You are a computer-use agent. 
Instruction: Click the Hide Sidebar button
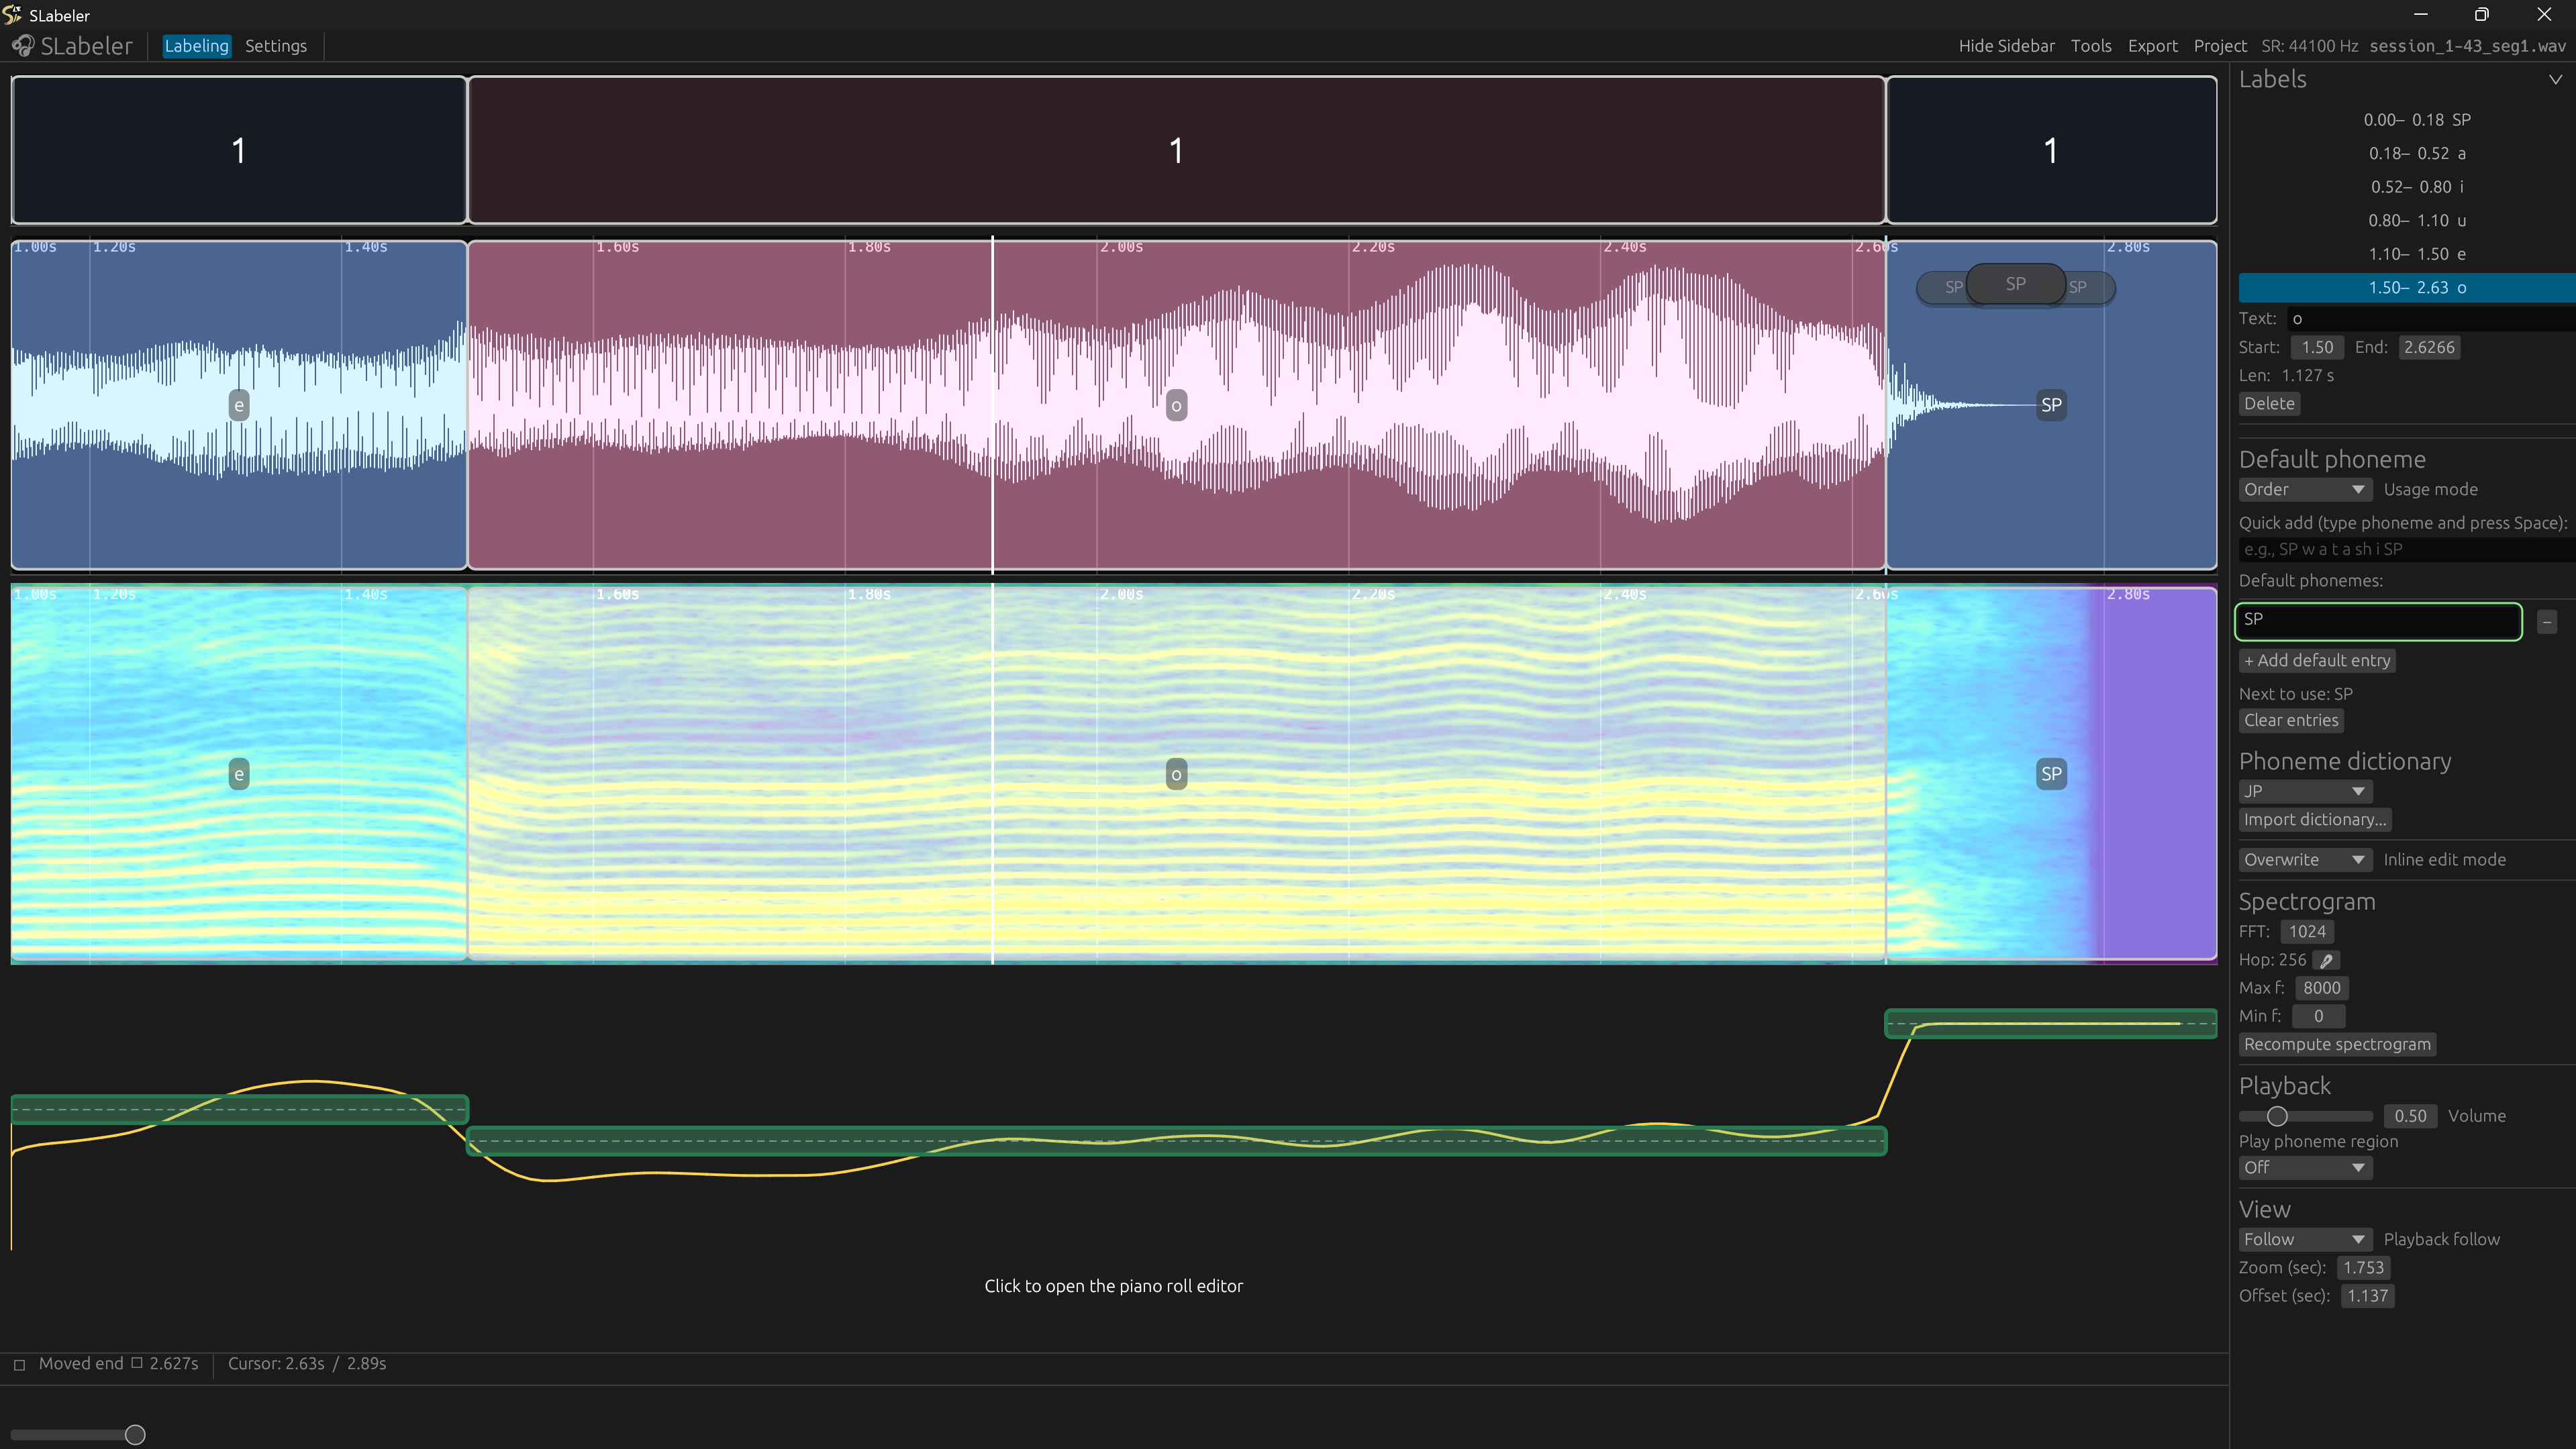point(2006,46)
